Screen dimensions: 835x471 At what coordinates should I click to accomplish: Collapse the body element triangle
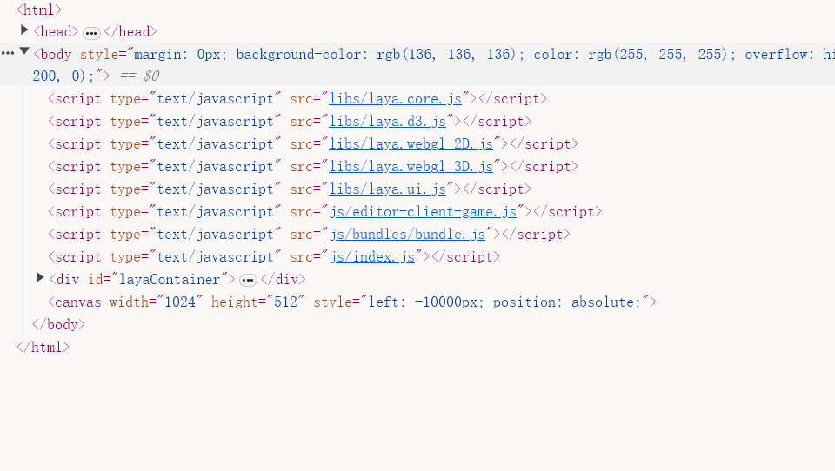[x=24, y=52]
